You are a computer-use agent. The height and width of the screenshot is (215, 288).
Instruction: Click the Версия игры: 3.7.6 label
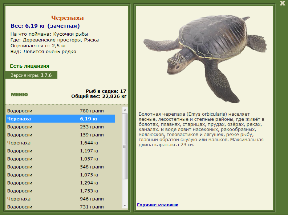31,75
